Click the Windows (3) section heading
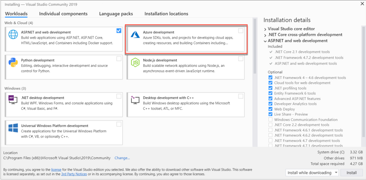 click(x=15, y=88)
